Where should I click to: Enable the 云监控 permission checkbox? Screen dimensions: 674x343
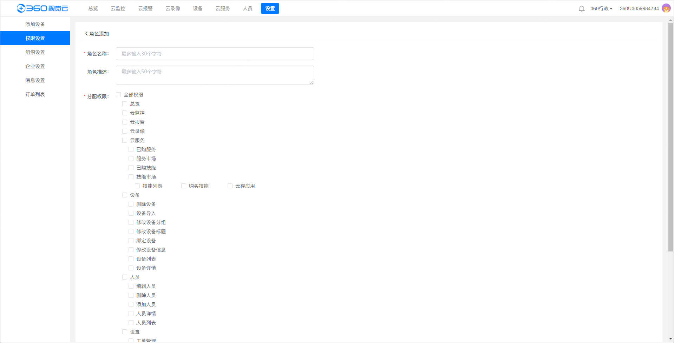[125, 113]
